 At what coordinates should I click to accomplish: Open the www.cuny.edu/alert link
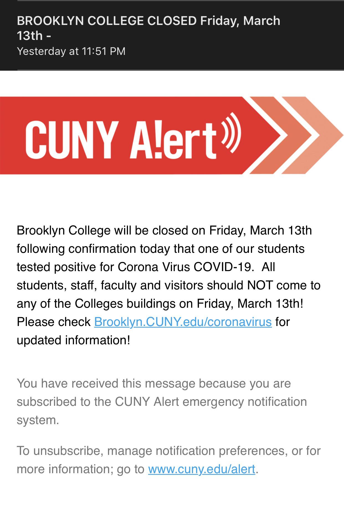(x=201, y=469)
